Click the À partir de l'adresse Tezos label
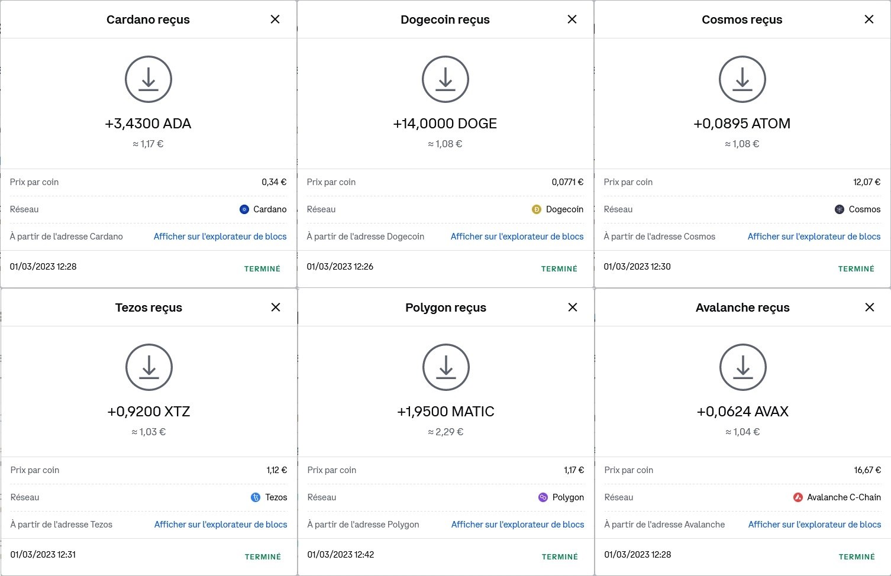The image size is (891, 576). tap(62, 525)
